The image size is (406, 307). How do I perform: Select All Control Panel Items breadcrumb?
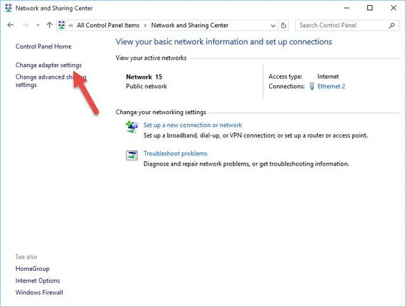108,25
